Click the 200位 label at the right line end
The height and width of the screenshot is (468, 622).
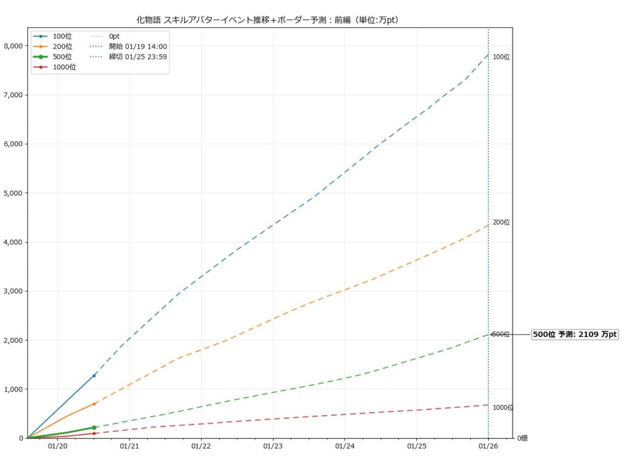[501, 223]
